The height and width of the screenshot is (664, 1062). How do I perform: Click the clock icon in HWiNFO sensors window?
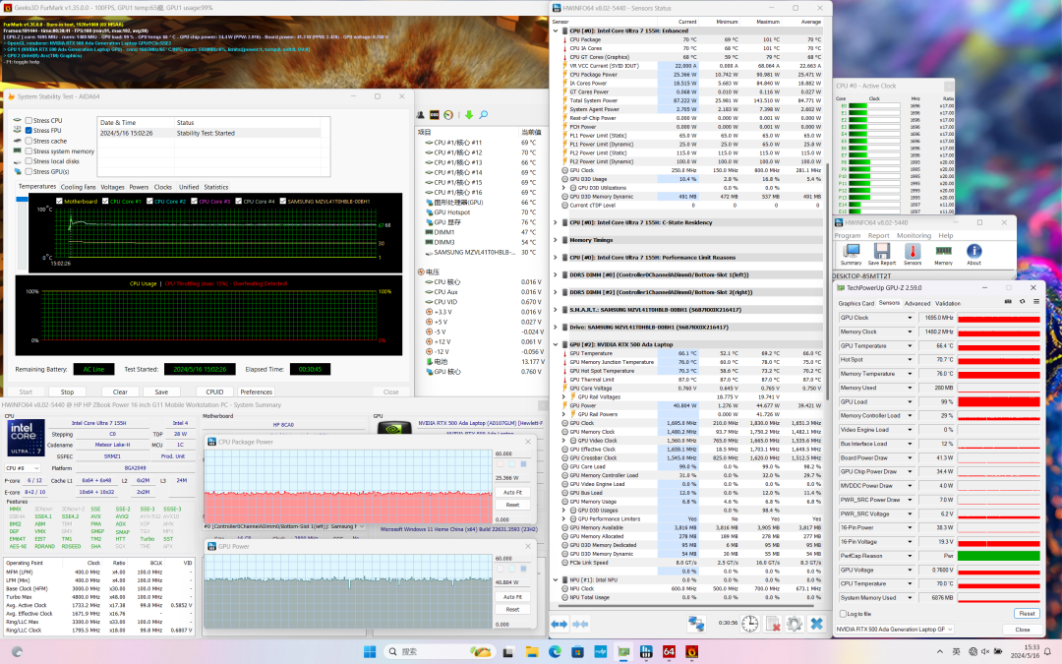[x=749, y=624]
